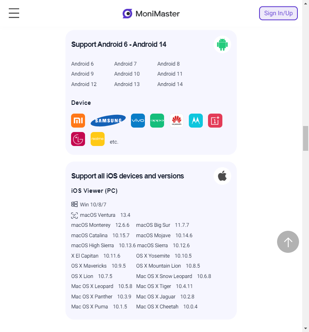Select the Realme brand icon
This screenshot has width=309, height=332.
point(97,139)
